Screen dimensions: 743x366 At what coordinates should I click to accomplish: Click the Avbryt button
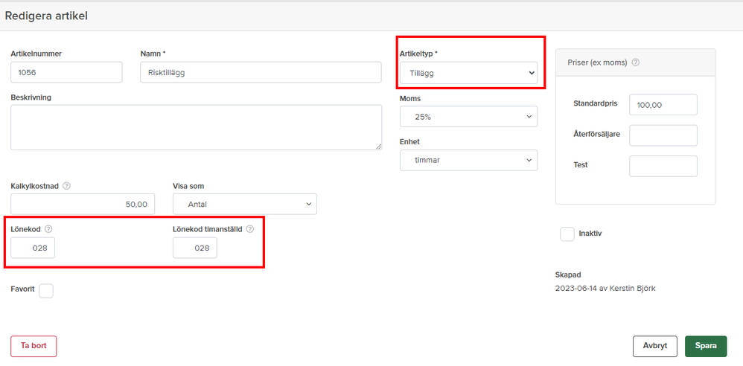tap(655, 346)
